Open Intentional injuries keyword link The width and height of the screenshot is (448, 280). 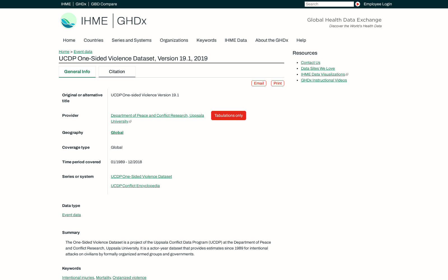pyautogui.click(x=78, y=277)
